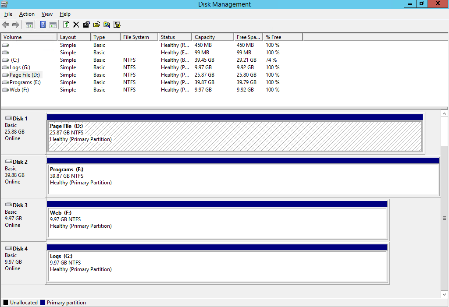Click the magnifier explore toolbar icon
The width and height of the screenshot is (449, 307).
point(107,25)
